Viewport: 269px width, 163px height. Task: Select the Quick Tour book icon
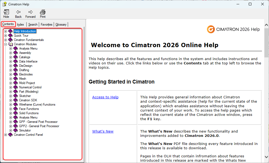coord(11,35)
